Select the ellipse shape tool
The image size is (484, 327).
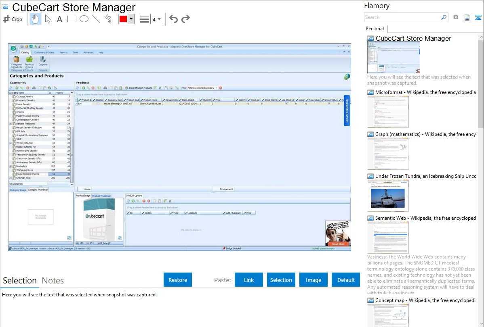click(84, 19)
